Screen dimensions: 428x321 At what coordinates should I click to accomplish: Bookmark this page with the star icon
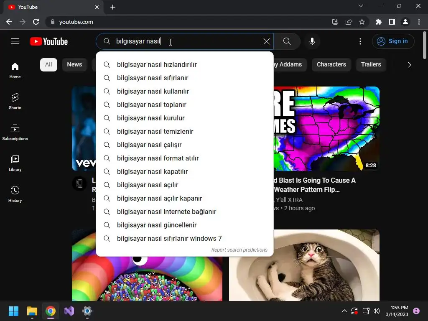pyautogui.click(x=362, y=22)
